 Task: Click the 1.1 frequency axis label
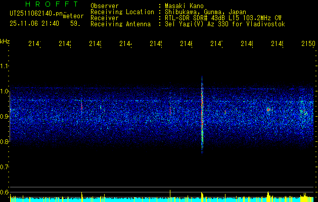tap(5, 66)
